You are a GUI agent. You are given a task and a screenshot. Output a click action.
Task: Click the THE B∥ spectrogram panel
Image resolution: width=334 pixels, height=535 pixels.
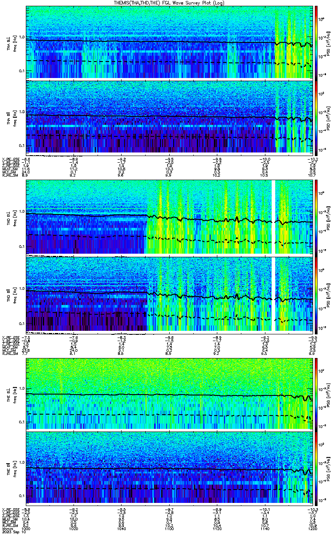click(x=169, y=468)
